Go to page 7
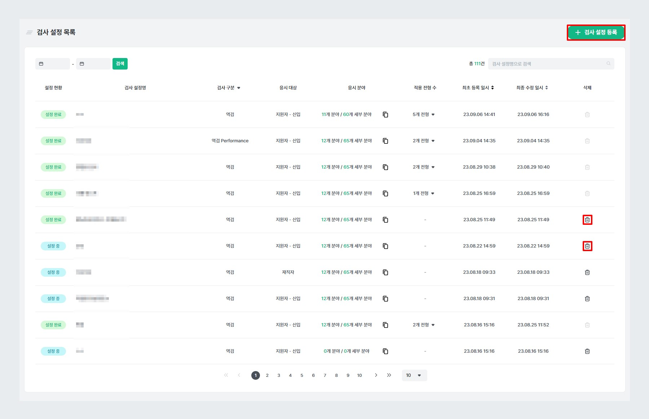The height and width of the screenshot is (419, 649). click(325, 375)
